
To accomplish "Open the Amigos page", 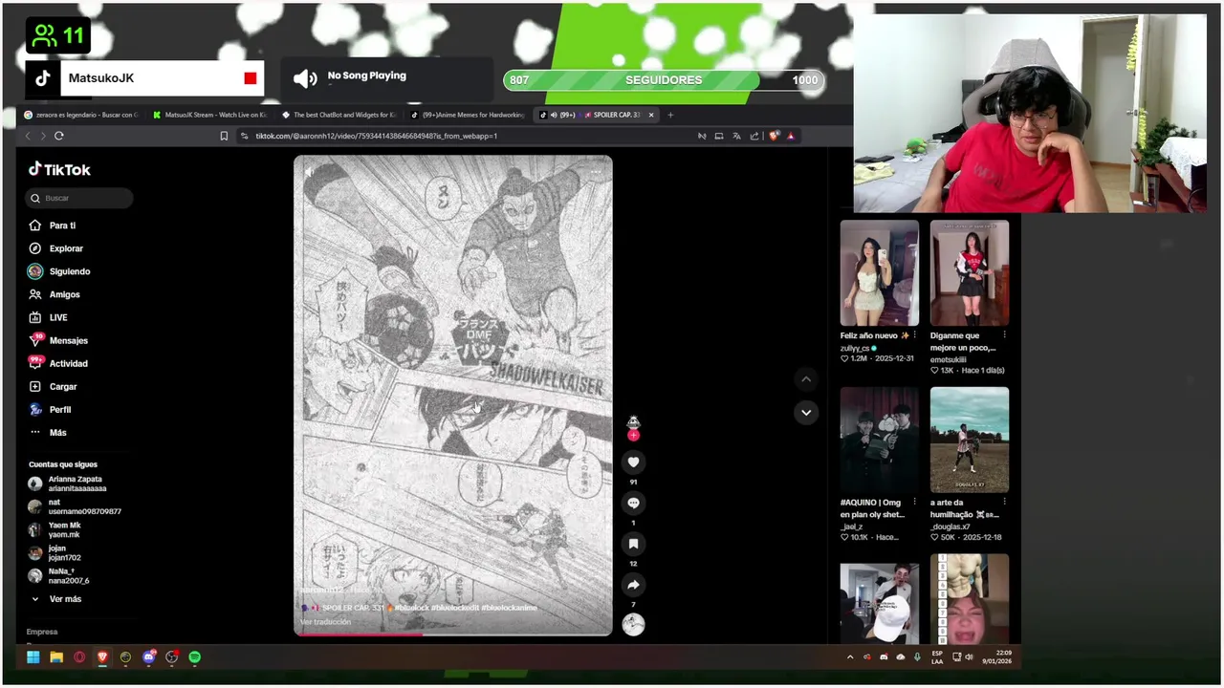I will coord(54,294).
